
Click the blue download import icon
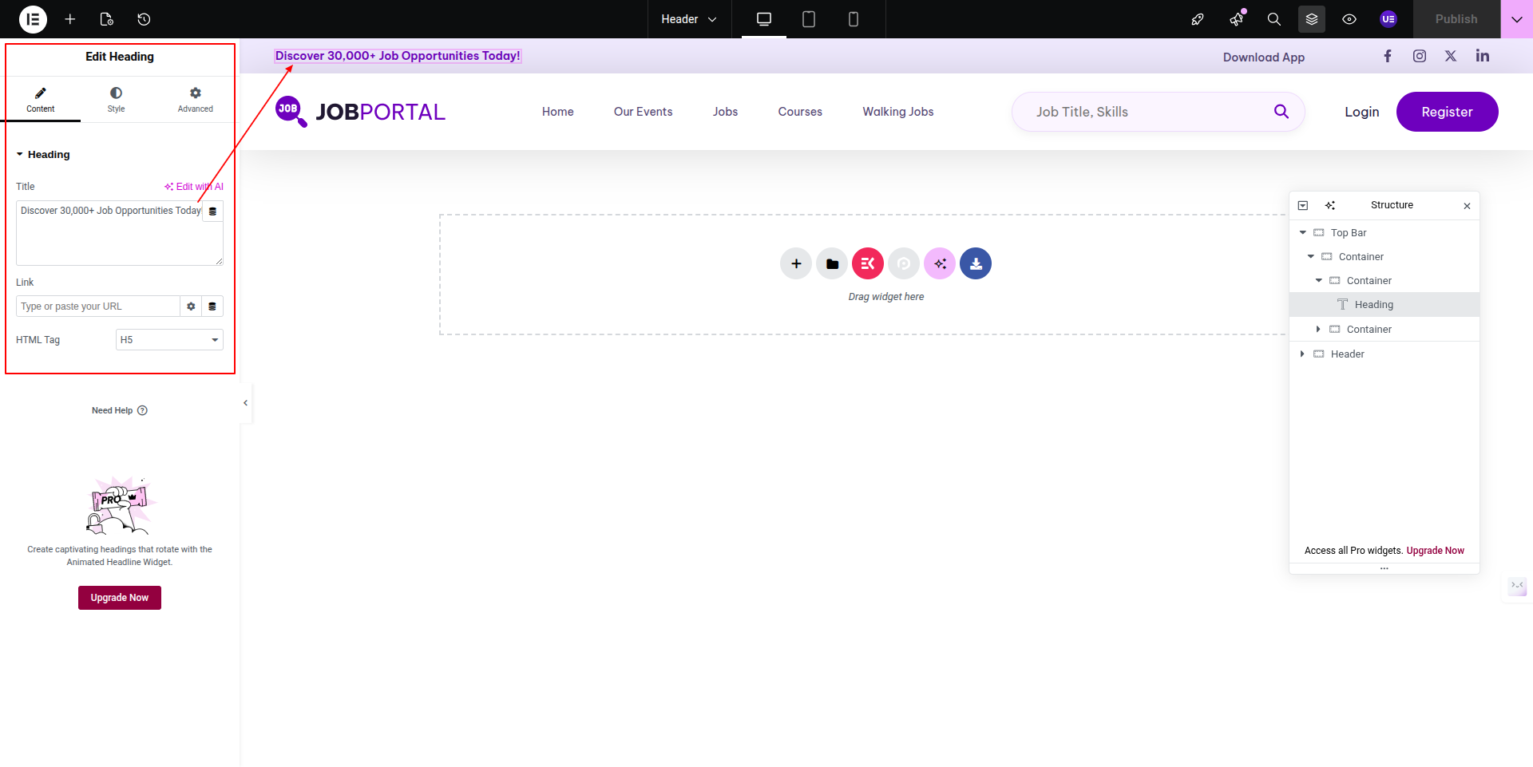tap(976, 264)
